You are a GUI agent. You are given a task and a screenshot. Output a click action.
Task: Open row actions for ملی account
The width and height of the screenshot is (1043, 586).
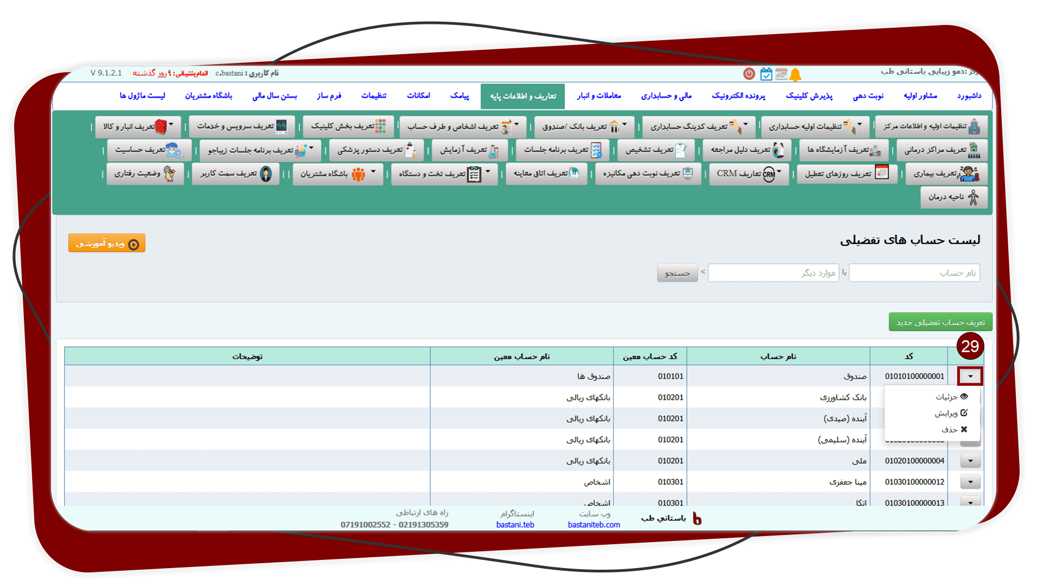(x=970, y=461)
